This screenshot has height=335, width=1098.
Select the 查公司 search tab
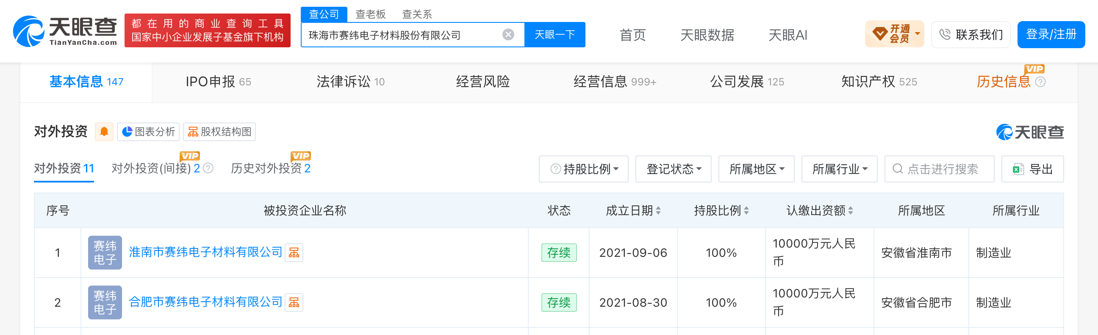point(324,14)
